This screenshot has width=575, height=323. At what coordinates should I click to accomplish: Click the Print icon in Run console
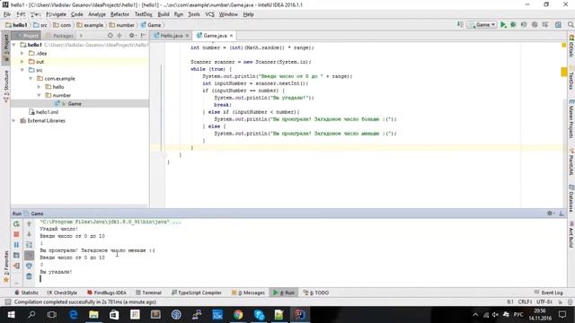pyautogui.click(x=29, y=266)
